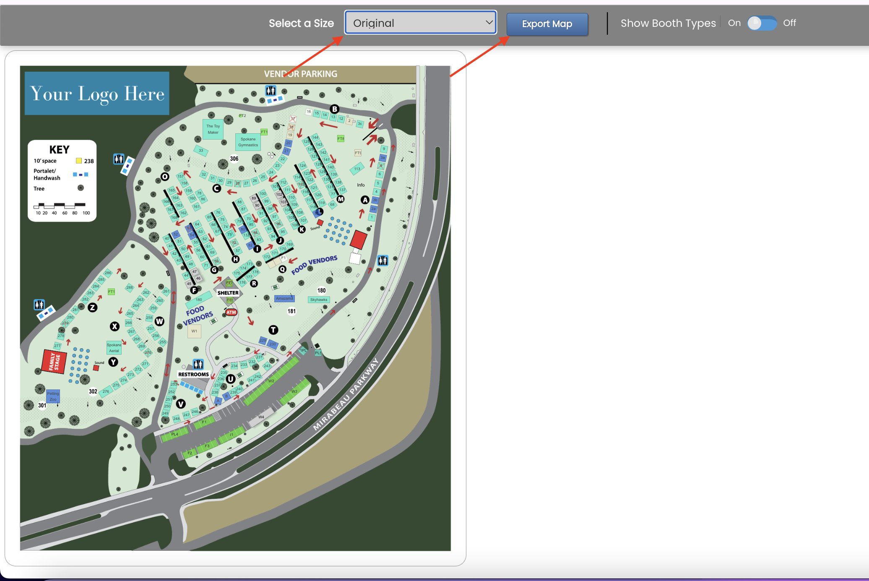Viewport: 869px width, 581px height.
Task: Click the SHELTER label on map
Action: [228, 293]
